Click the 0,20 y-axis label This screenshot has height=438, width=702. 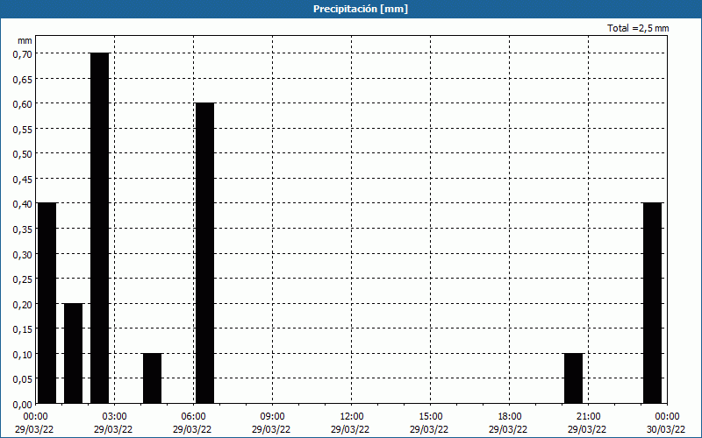pos(23,304)
